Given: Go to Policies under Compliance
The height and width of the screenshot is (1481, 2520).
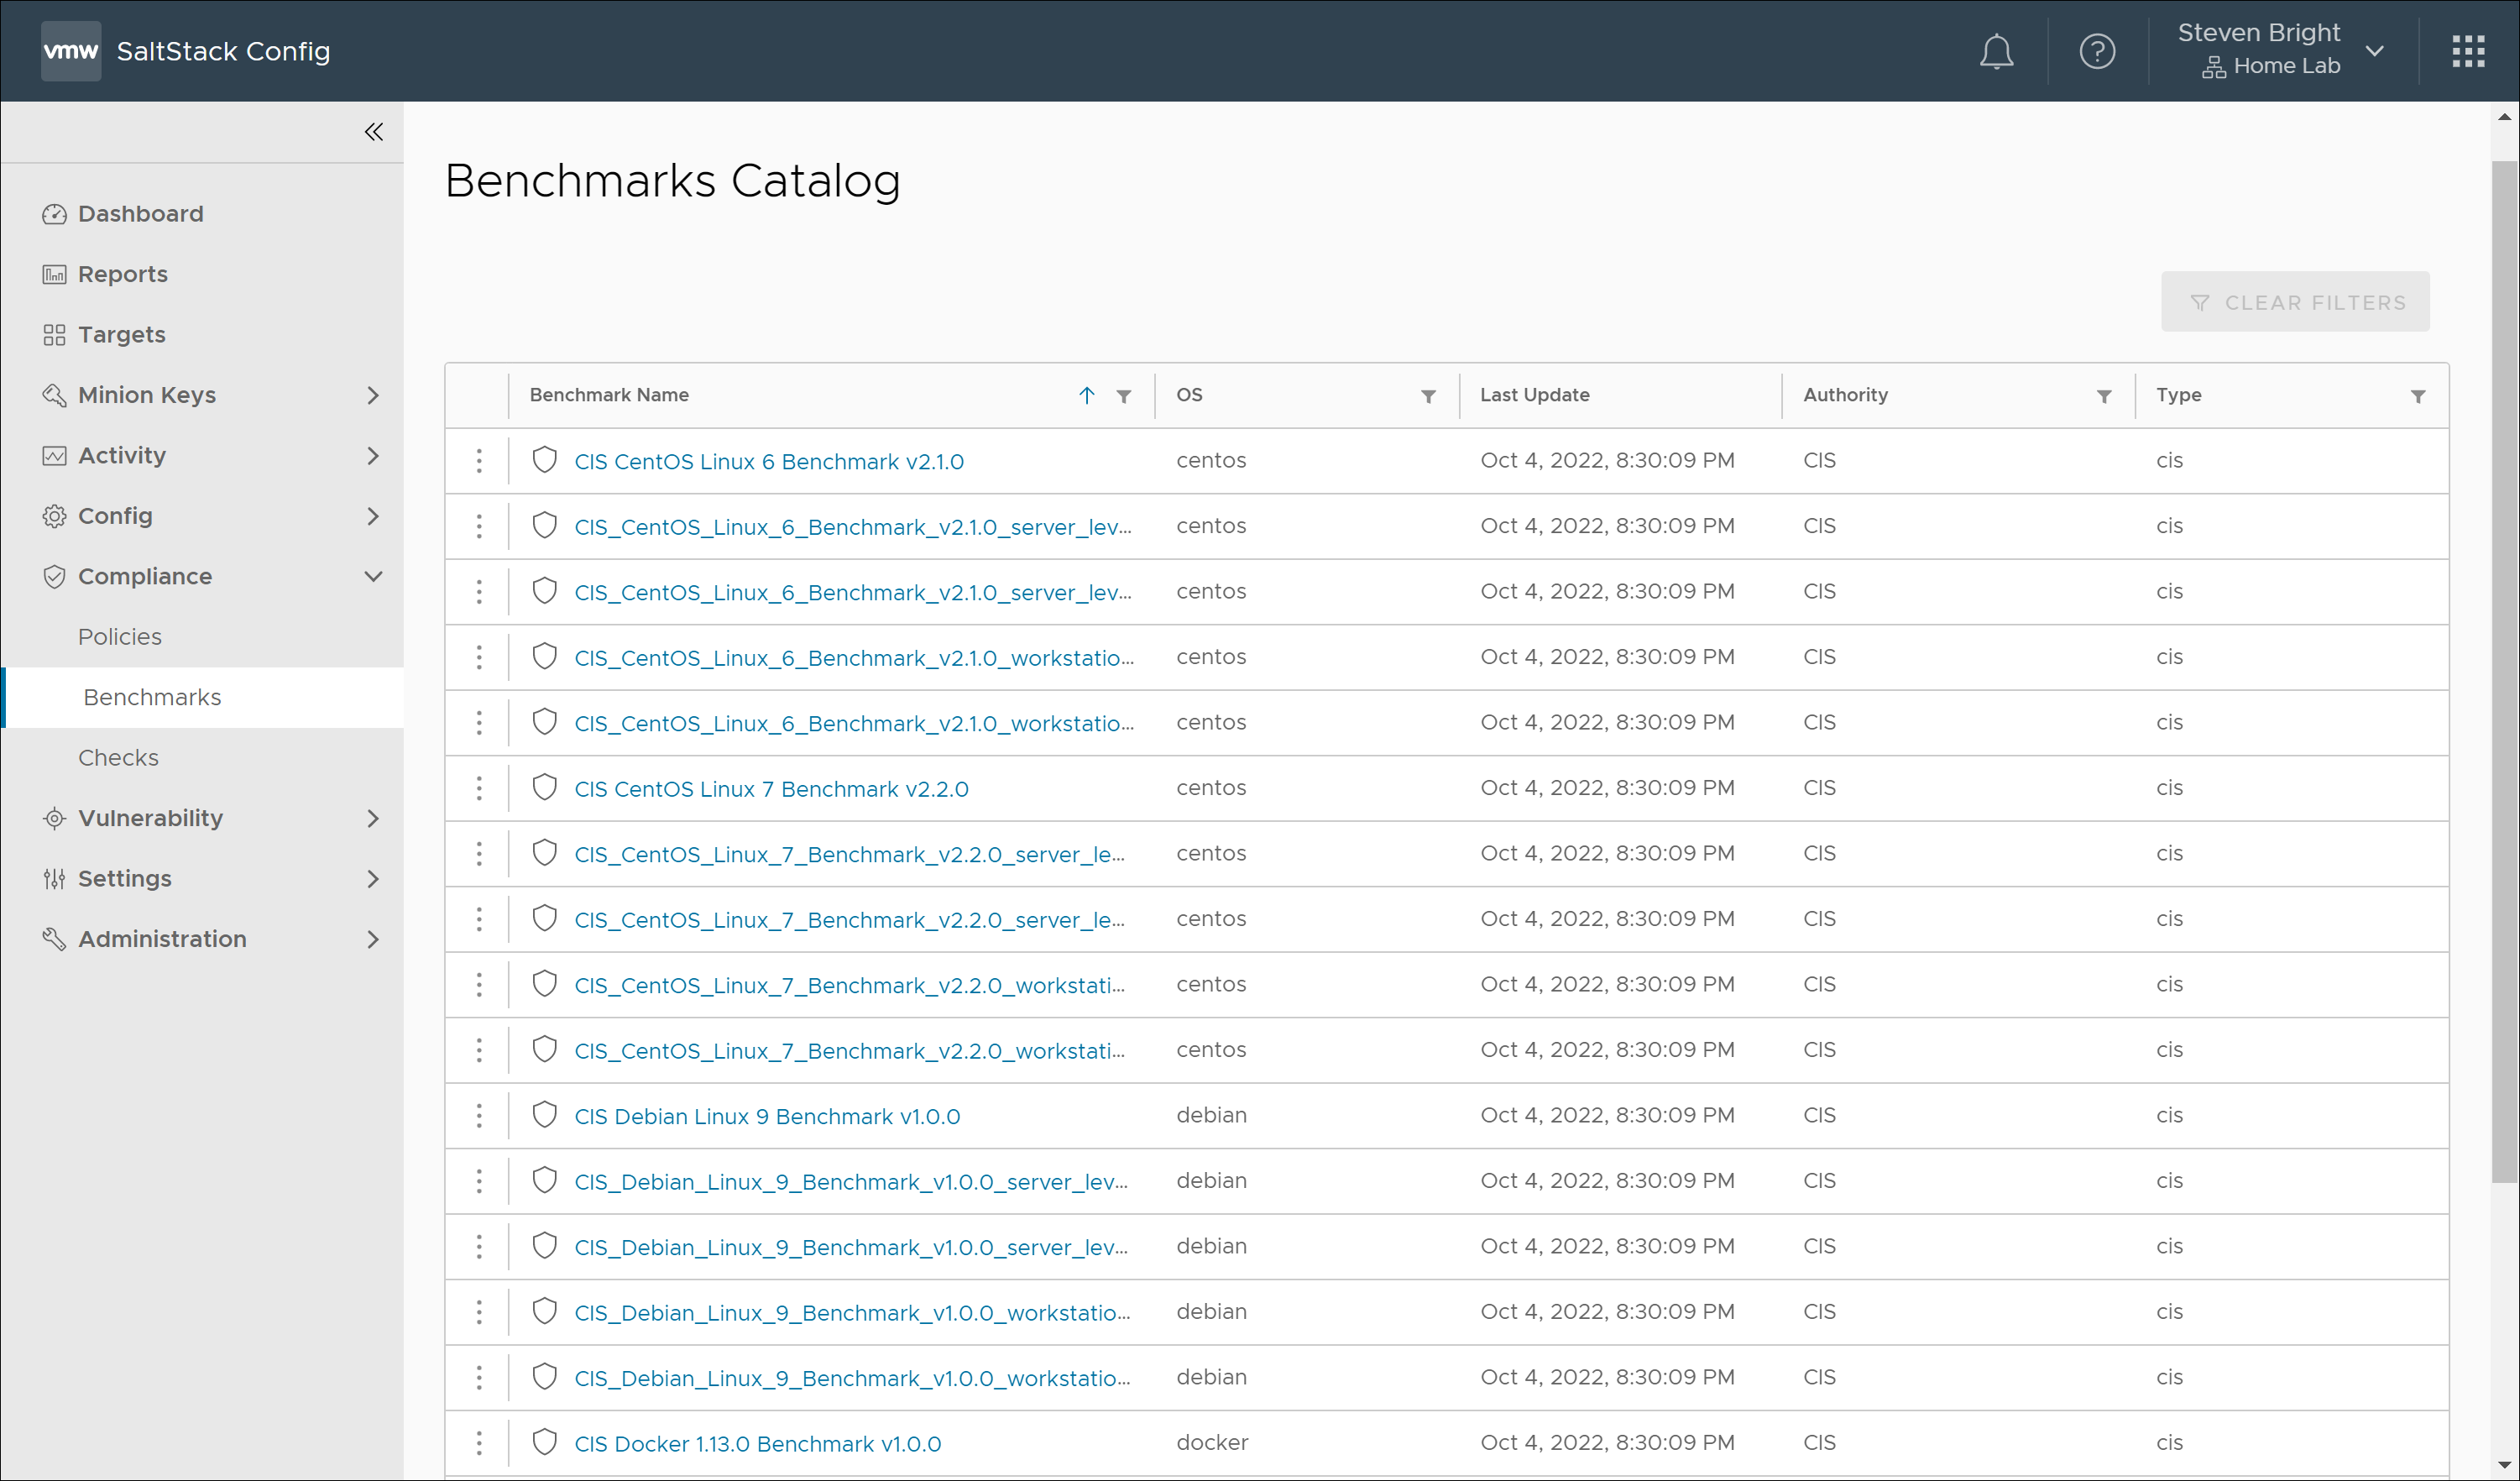Looking at the screenshot, I should (120, 637).
